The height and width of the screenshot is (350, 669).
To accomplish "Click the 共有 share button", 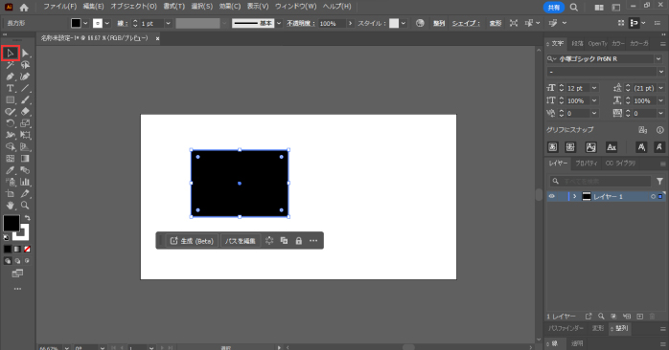I will [x=554, y=8].
